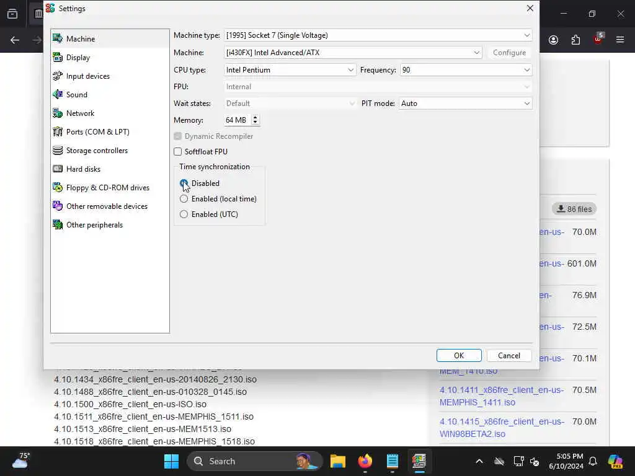The width and height of the screenshot is (635, 476).
Task: Open the notification bell in the tray
Action: [593, 461]
